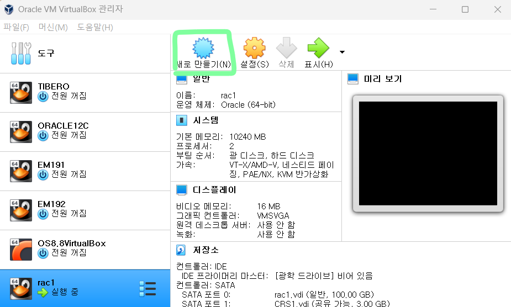The image size is (511, 307).
Task: Click the EM191 power-off status icon
Action: (43, 175)
